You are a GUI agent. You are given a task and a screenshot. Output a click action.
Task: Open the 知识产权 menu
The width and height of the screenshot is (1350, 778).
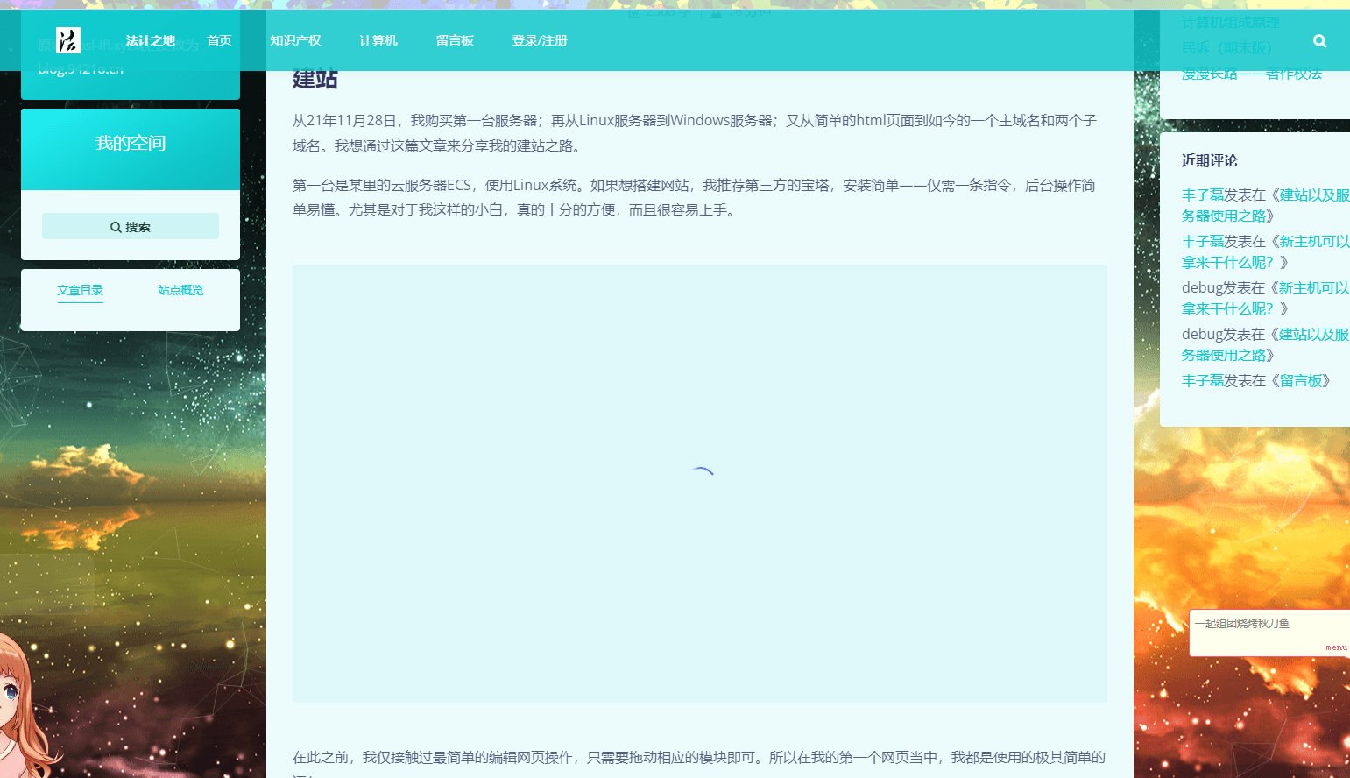295,40
